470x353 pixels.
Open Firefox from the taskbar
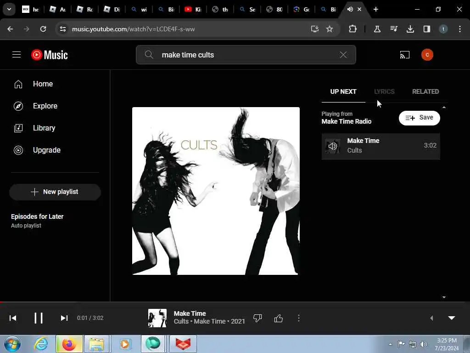[69, 344]
